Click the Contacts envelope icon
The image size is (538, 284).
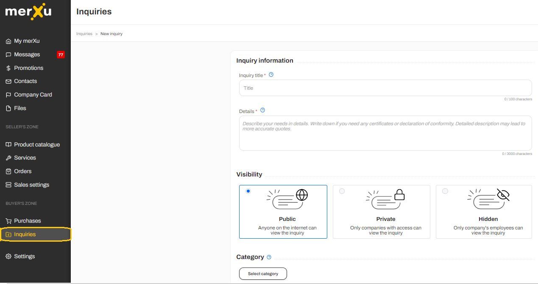[8, 81]
